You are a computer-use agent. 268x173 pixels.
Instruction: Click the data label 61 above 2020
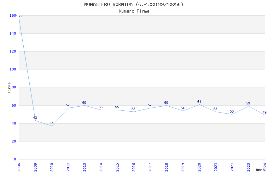199,102
